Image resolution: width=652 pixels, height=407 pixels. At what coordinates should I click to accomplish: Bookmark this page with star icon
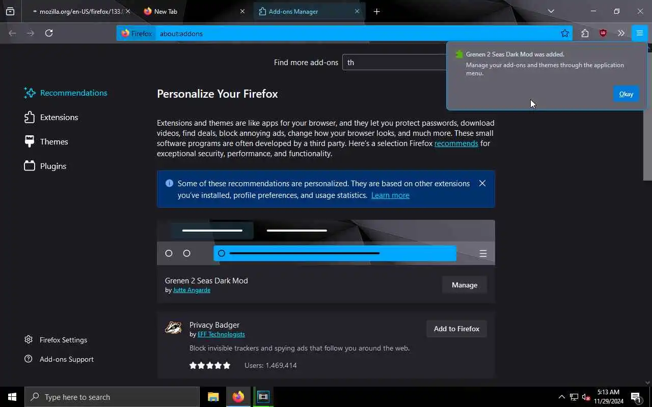tap(565, 34)
